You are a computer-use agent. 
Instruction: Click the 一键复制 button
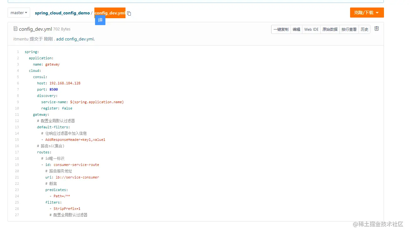coord(281,29)
